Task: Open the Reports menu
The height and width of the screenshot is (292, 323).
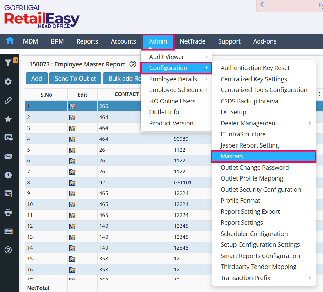Action: pyautogui.click(x=87, y=41)
